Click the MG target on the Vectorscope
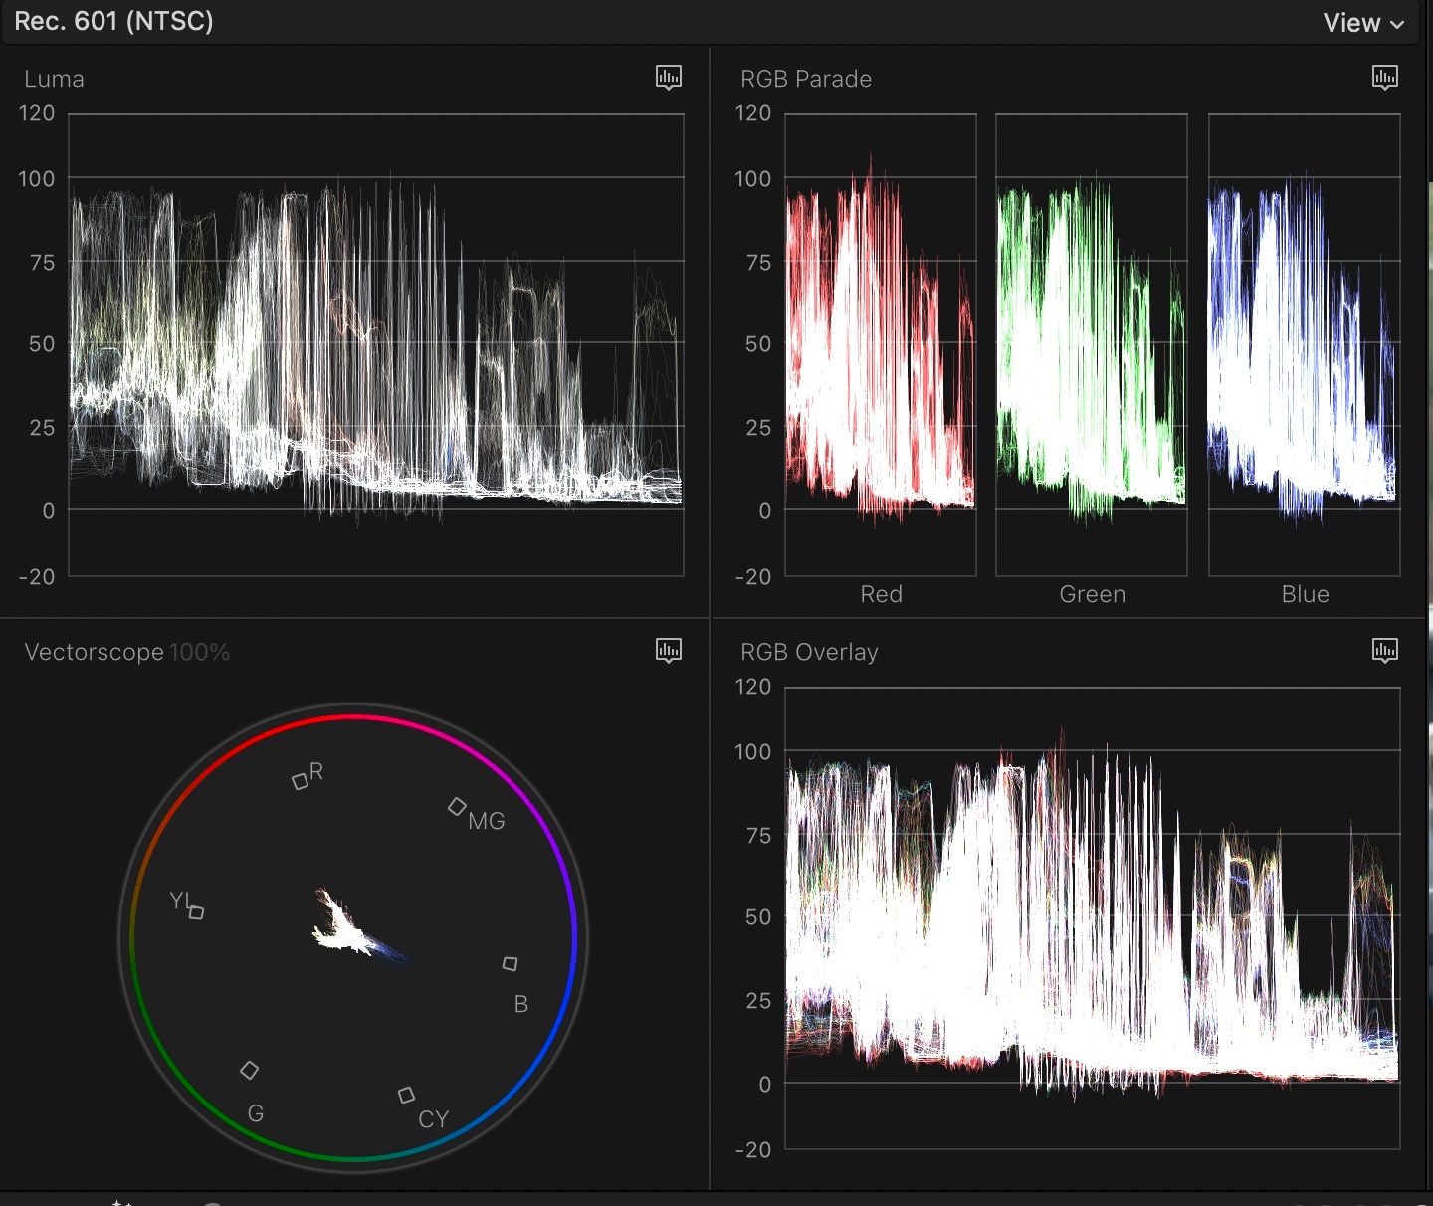 point(459,806)
